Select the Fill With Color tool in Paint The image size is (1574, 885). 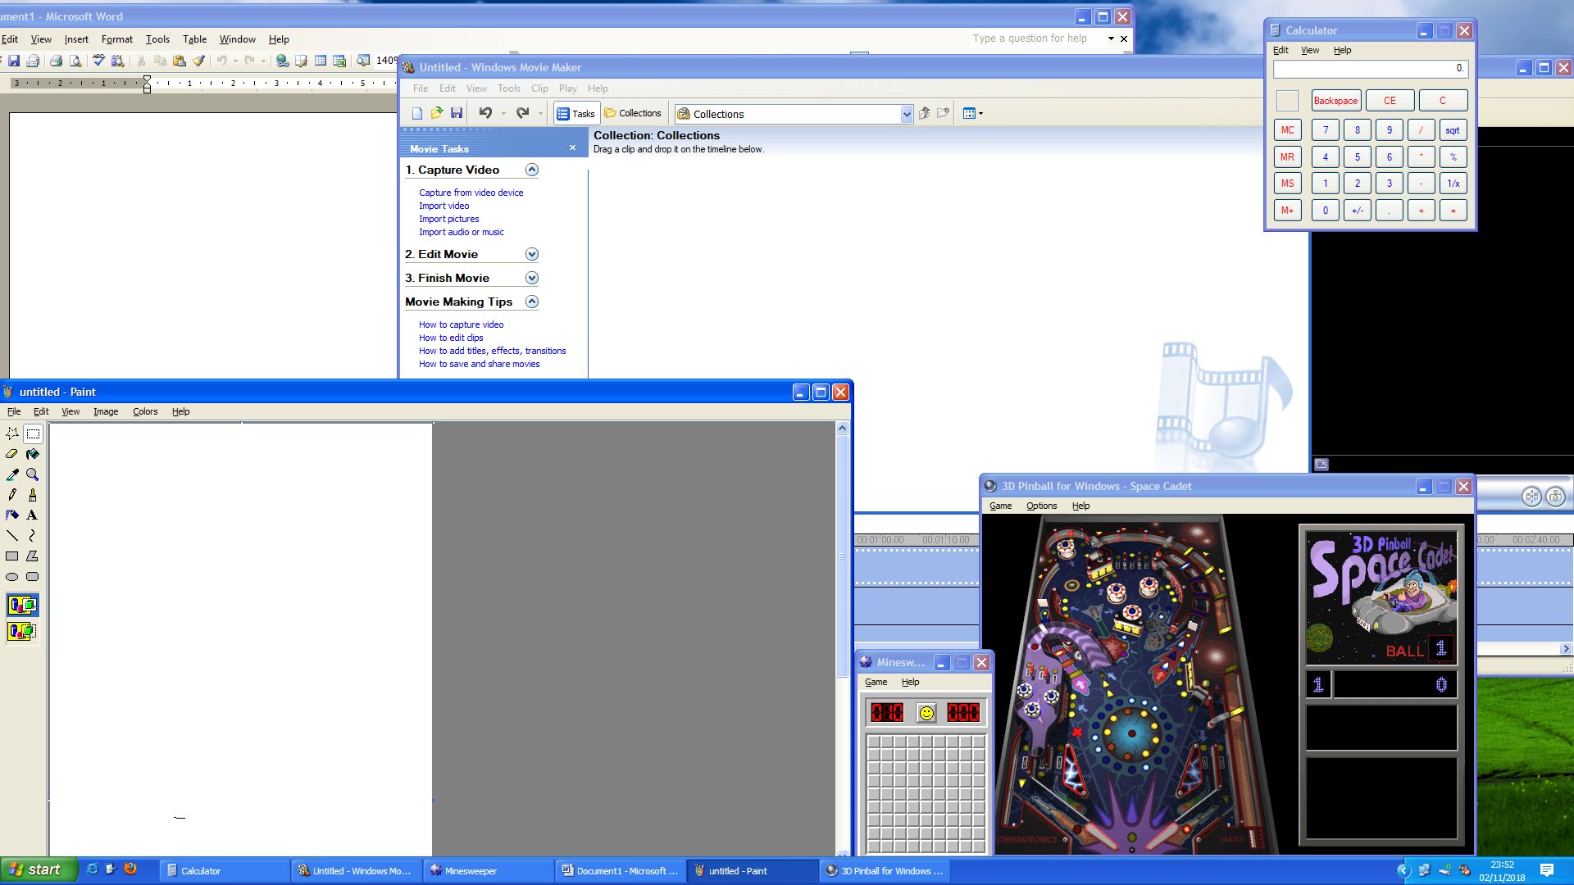pyautogui.click(x=33, y=453)
